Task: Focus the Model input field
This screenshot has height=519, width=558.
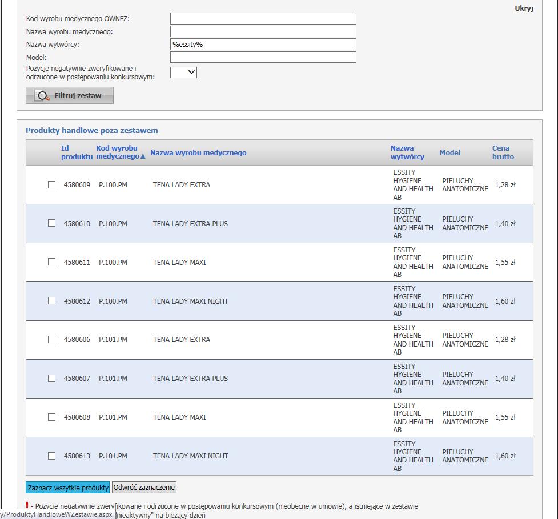Action: 263,57
